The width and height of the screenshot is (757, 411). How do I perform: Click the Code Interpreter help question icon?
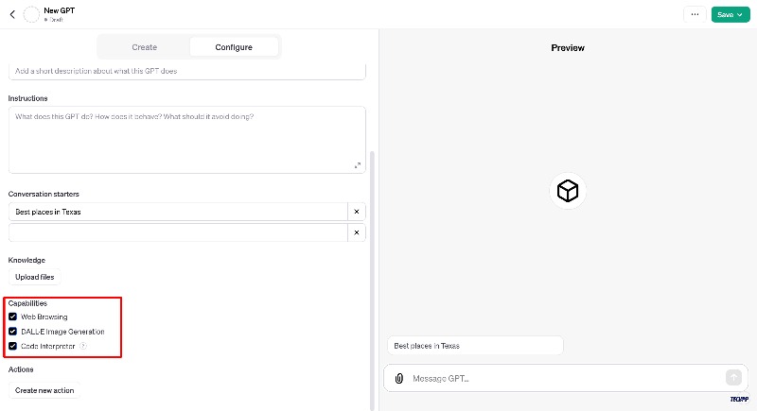point(83,346)
